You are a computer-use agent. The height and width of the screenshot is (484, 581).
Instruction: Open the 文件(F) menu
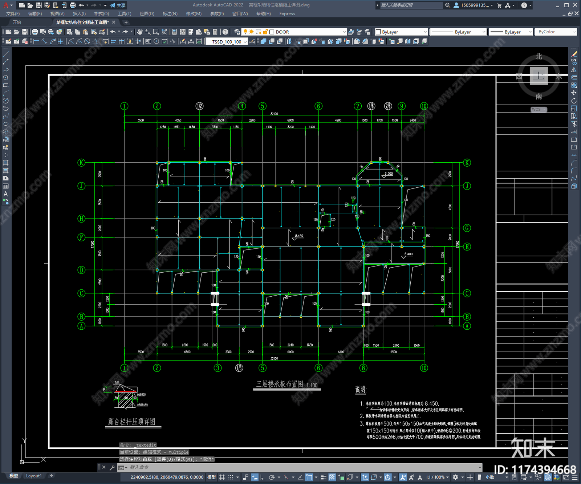[13, 14]
